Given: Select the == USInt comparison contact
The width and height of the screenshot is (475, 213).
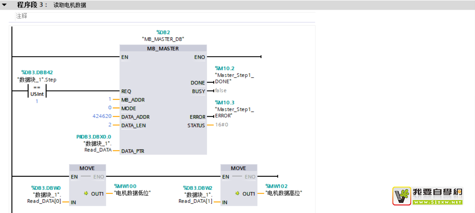Looking at the screenshot, I should (37, 91).
